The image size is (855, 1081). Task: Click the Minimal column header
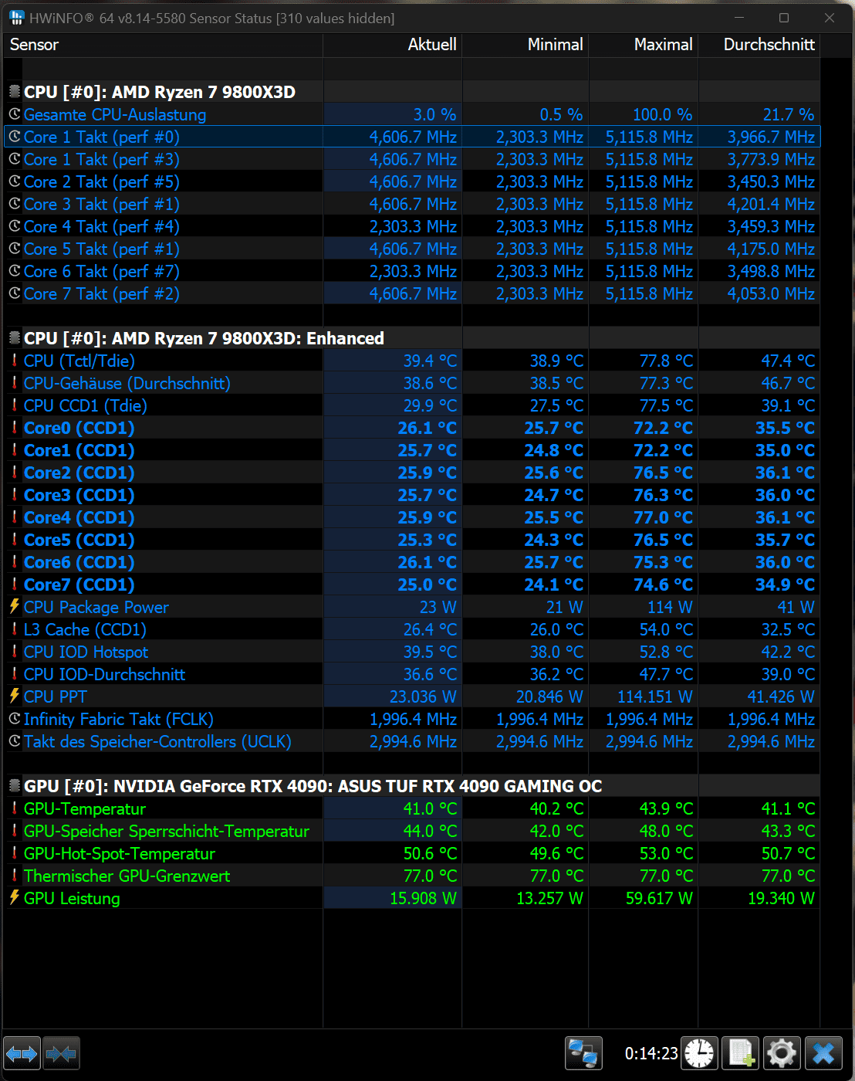point(526,45)
